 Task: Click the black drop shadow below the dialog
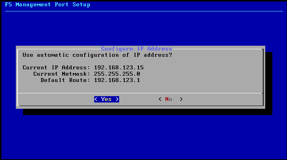148,112
